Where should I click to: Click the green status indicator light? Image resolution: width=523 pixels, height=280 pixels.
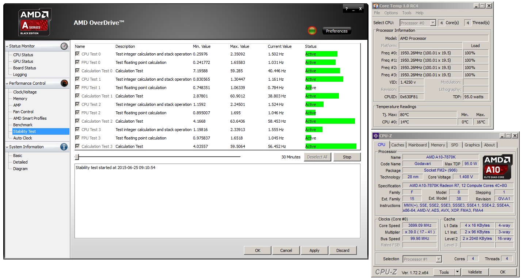(312, 31)
